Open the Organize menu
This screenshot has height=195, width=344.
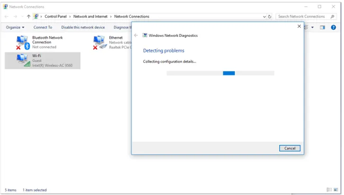[15, 27]
